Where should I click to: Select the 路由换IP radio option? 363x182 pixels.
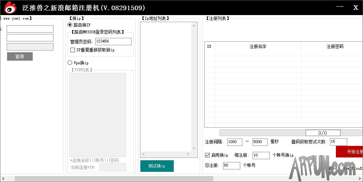coord(70,25)
